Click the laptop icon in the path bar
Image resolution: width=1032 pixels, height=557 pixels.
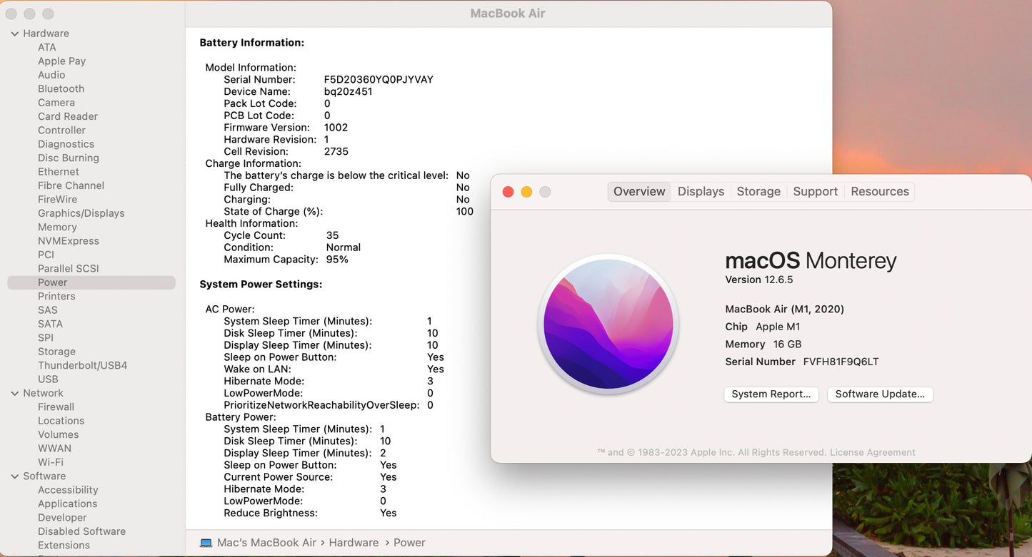click(206, 543)
